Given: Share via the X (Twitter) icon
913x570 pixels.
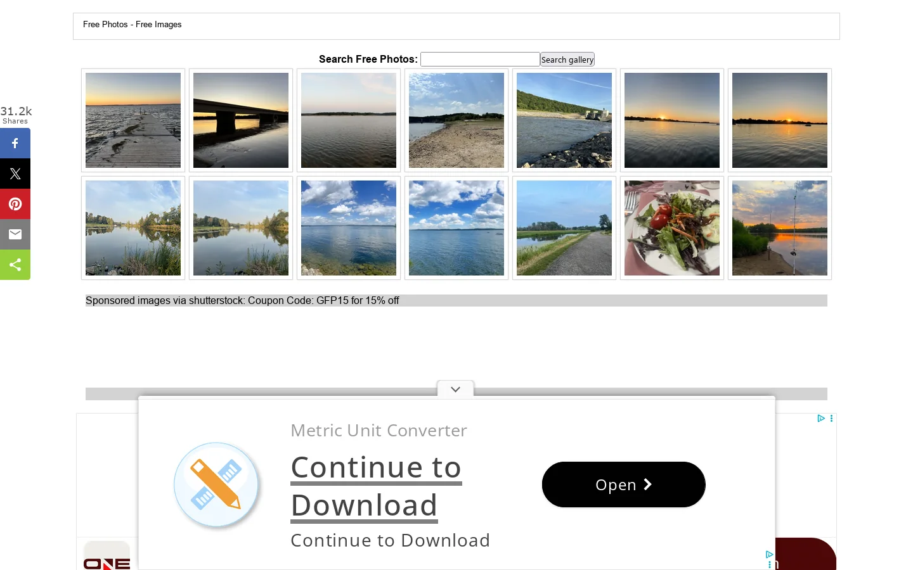Looking at the screenshot, I should point(15,174).
